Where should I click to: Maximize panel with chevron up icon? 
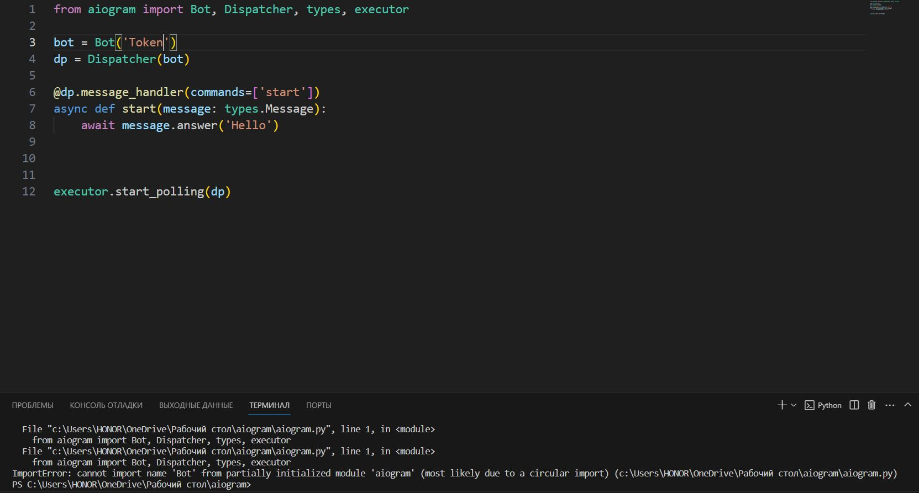coord(907,405)
